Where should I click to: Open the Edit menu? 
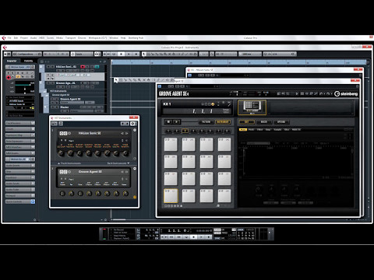[16, 38]
